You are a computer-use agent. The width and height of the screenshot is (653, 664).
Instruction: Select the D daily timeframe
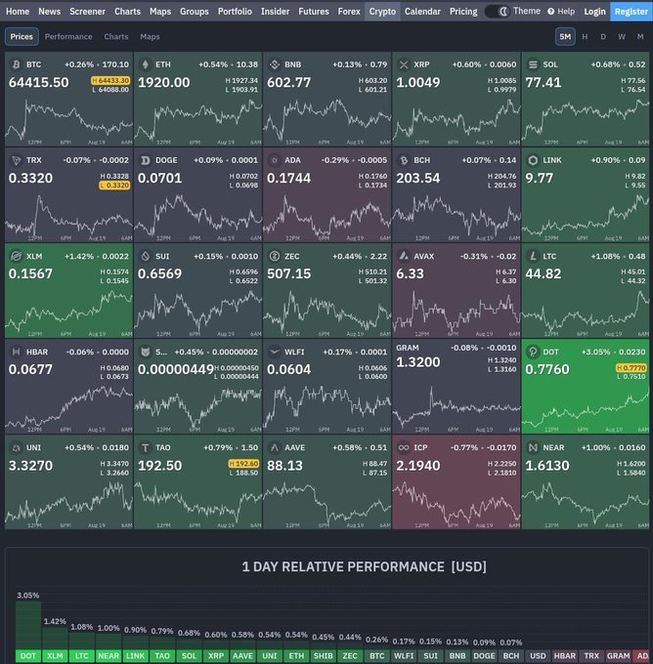point(603,37)
